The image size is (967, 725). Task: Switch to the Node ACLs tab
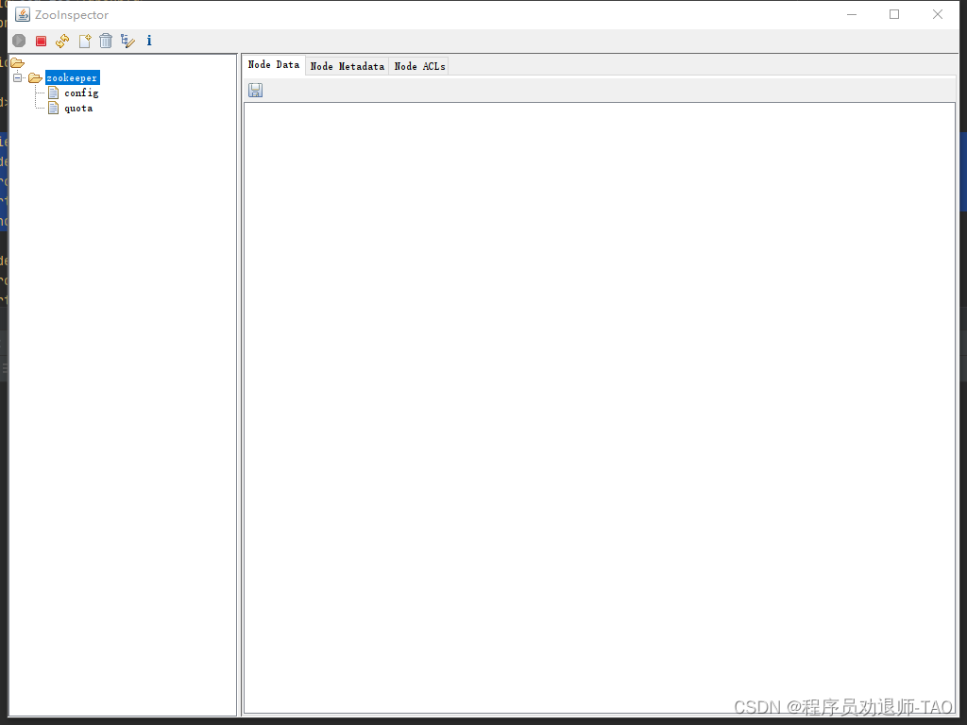[x=419, y=66]
